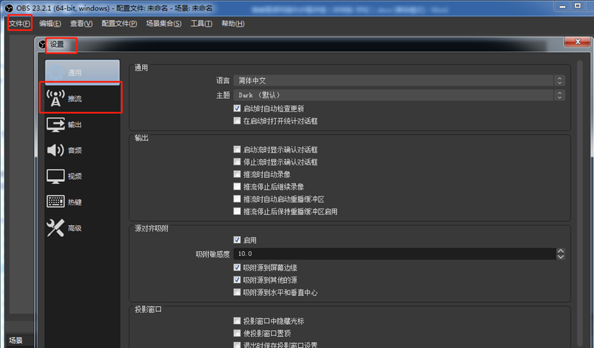Screen dimensions: 594x348
Task: Enable 停止流时显示确认对话框 checkbox
Action: coord(237,162)
